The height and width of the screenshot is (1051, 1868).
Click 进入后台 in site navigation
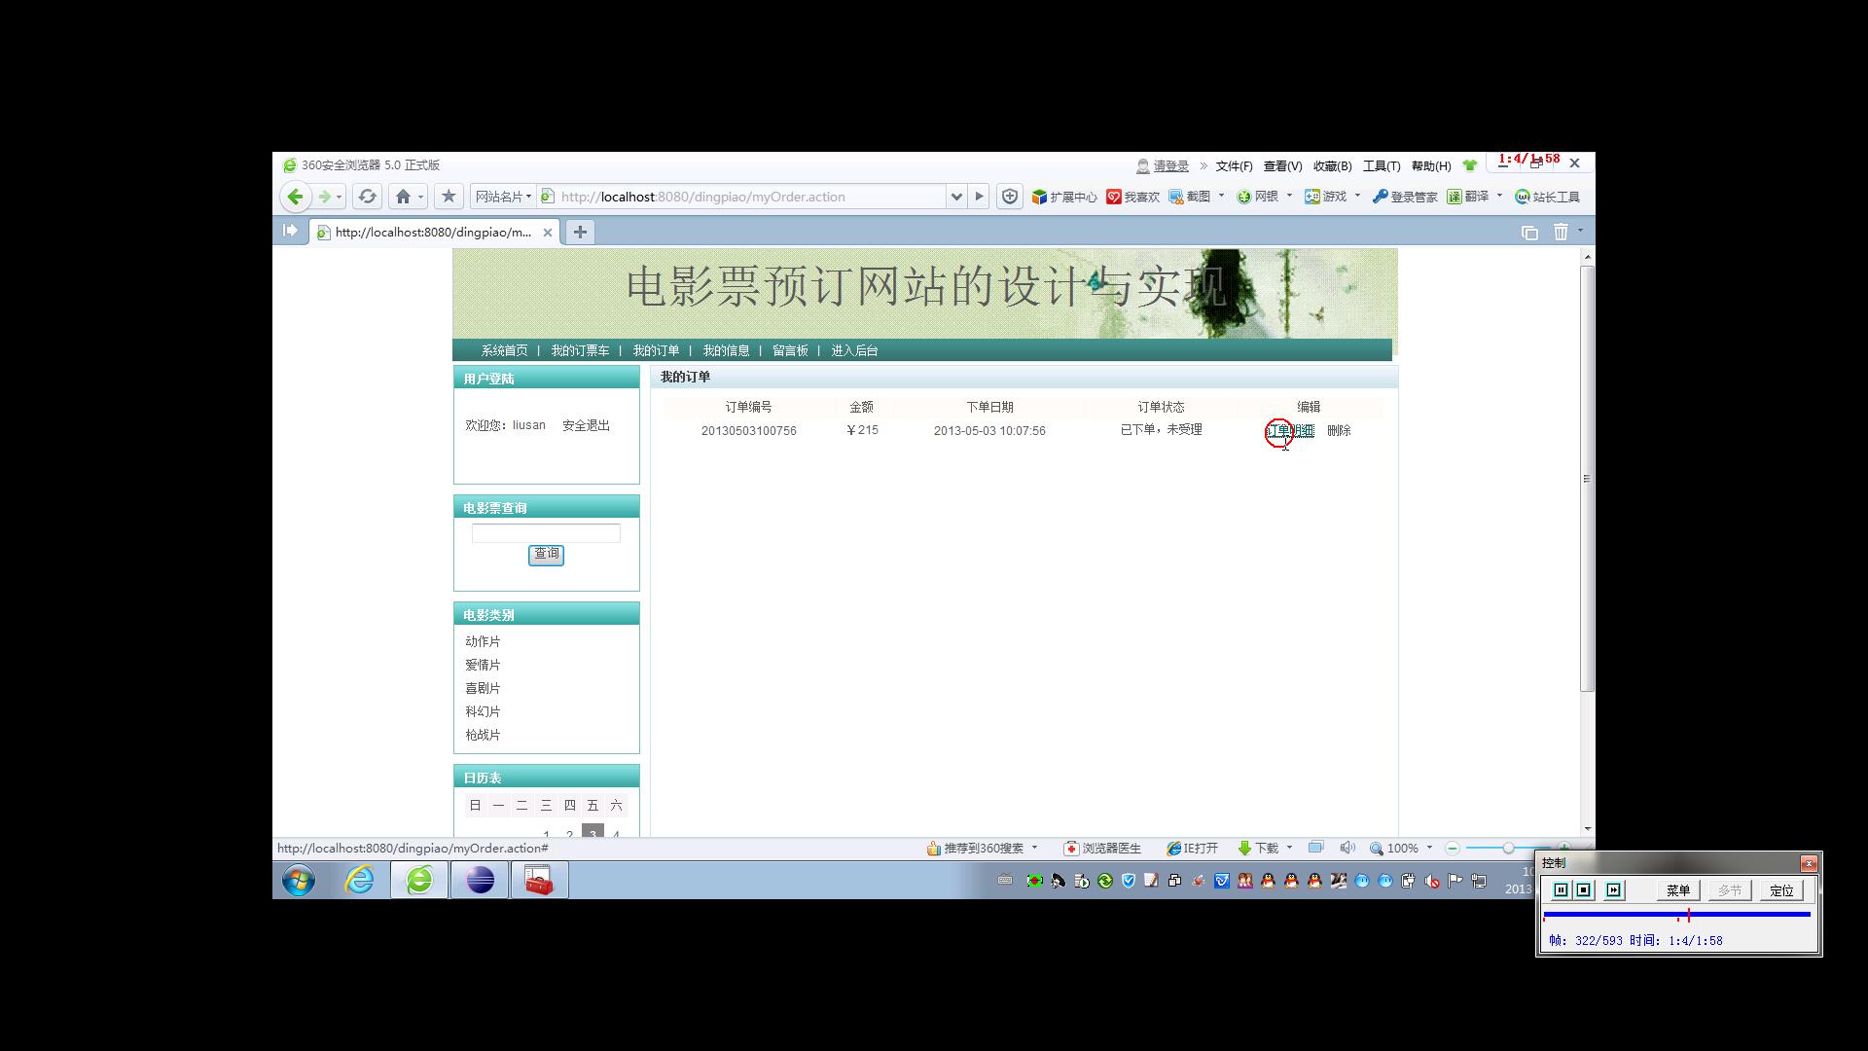coord(854,350)
